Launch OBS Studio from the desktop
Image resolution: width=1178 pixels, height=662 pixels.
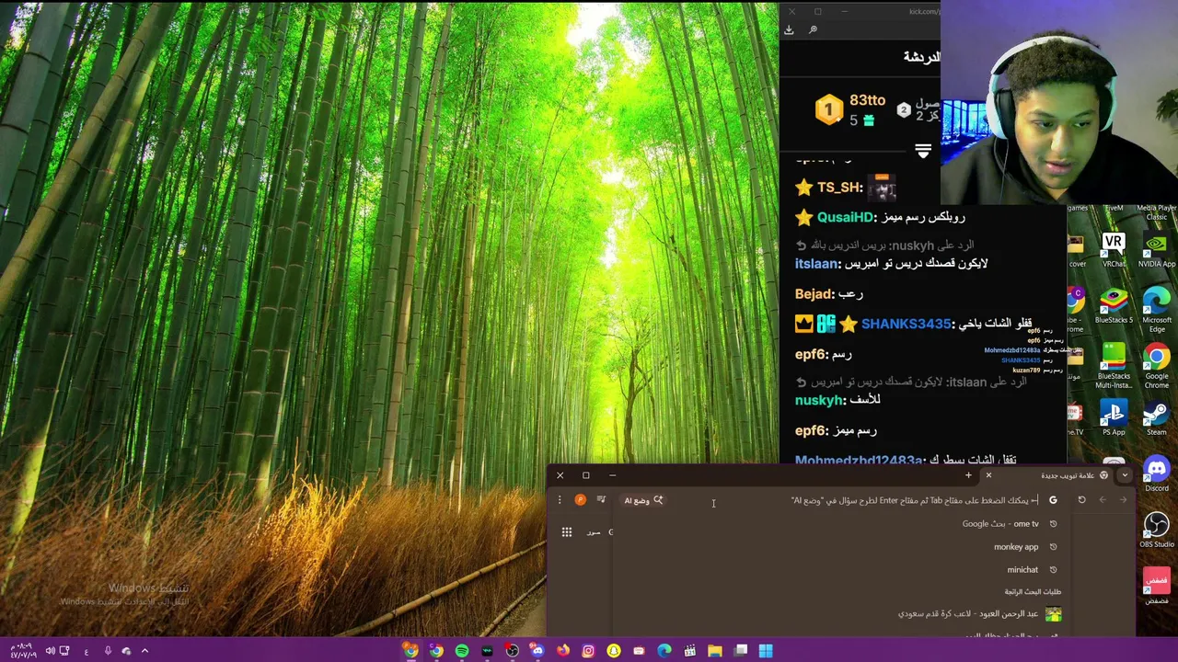(1157, 530)
